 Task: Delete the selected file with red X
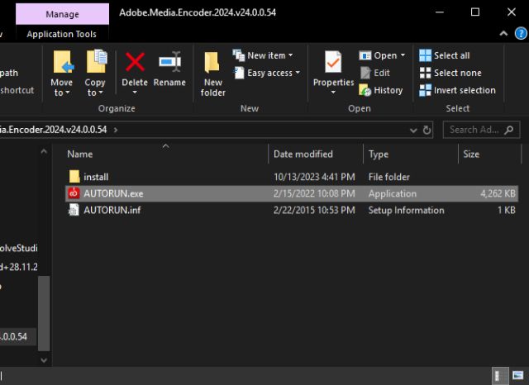click(x=135, y=62)
